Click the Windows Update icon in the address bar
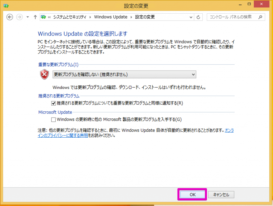 (43, 17)
